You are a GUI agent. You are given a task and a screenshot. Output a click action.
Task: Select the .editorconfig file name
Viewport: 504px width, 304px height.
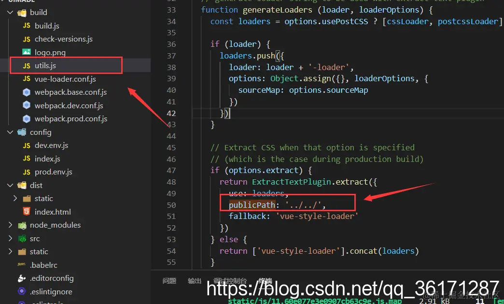(52, 278)
